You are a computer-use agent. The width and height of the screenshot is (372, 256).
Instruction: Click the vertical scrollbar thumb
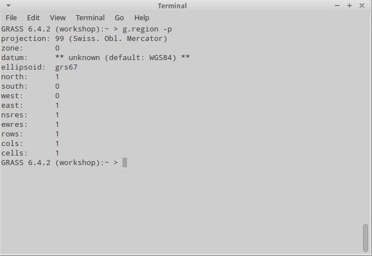(x=366, y=237)
